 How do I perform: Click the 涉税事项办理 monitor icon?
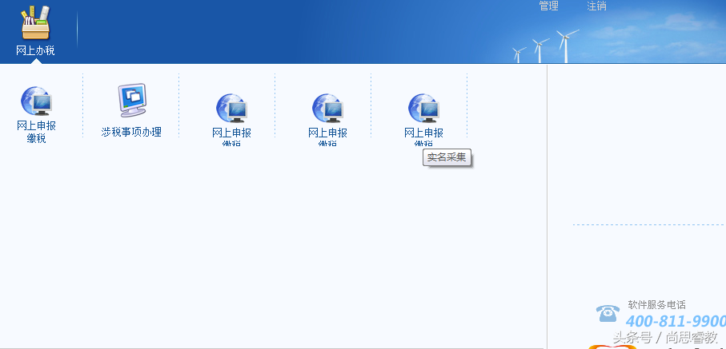pyautogui.click(x=132, y=100)
